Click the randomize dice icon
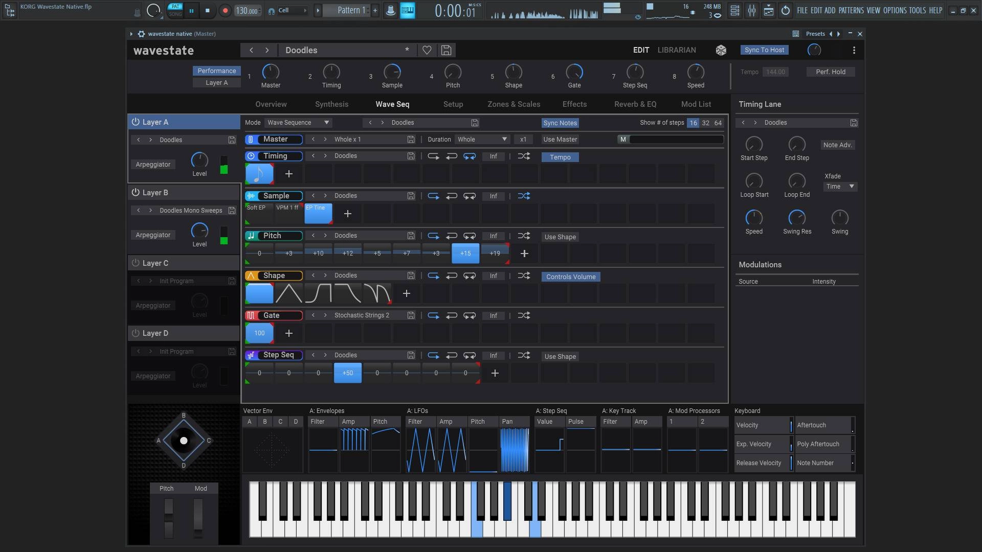Screen dimensions: 982x552 (721, 50)
